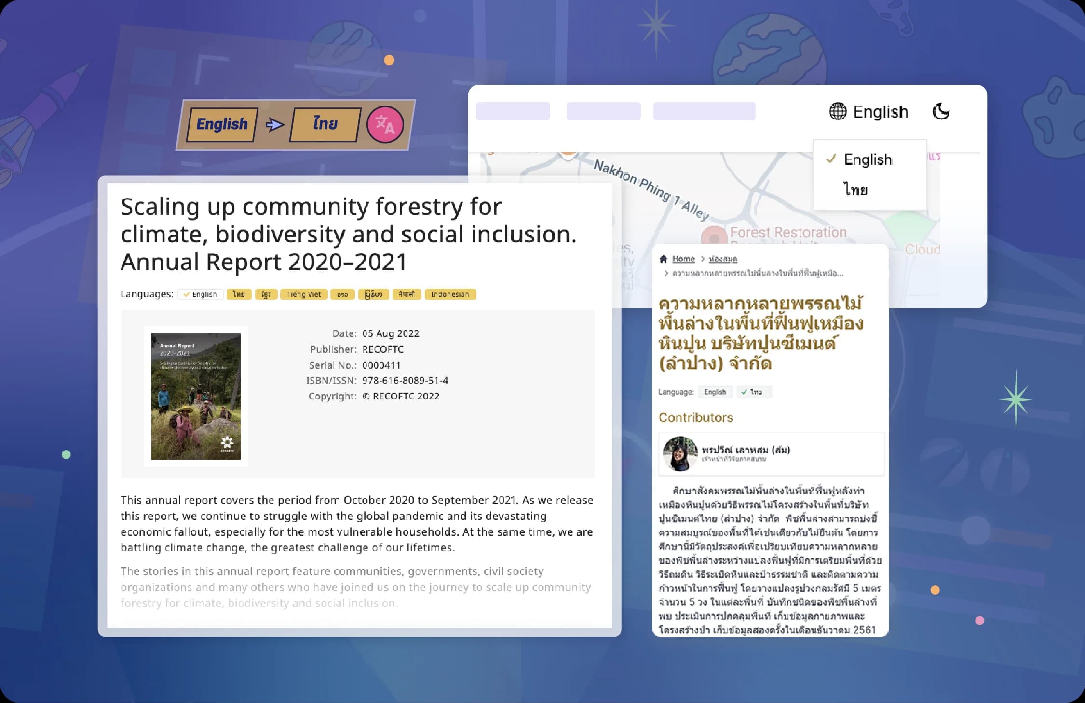Screen dimensions: 1085x703
Task: Click the pink translate icon
Action: click(385, 125)
